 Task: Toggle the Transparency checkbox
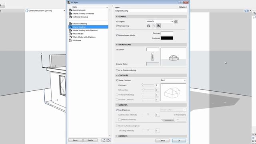[117, 26]
